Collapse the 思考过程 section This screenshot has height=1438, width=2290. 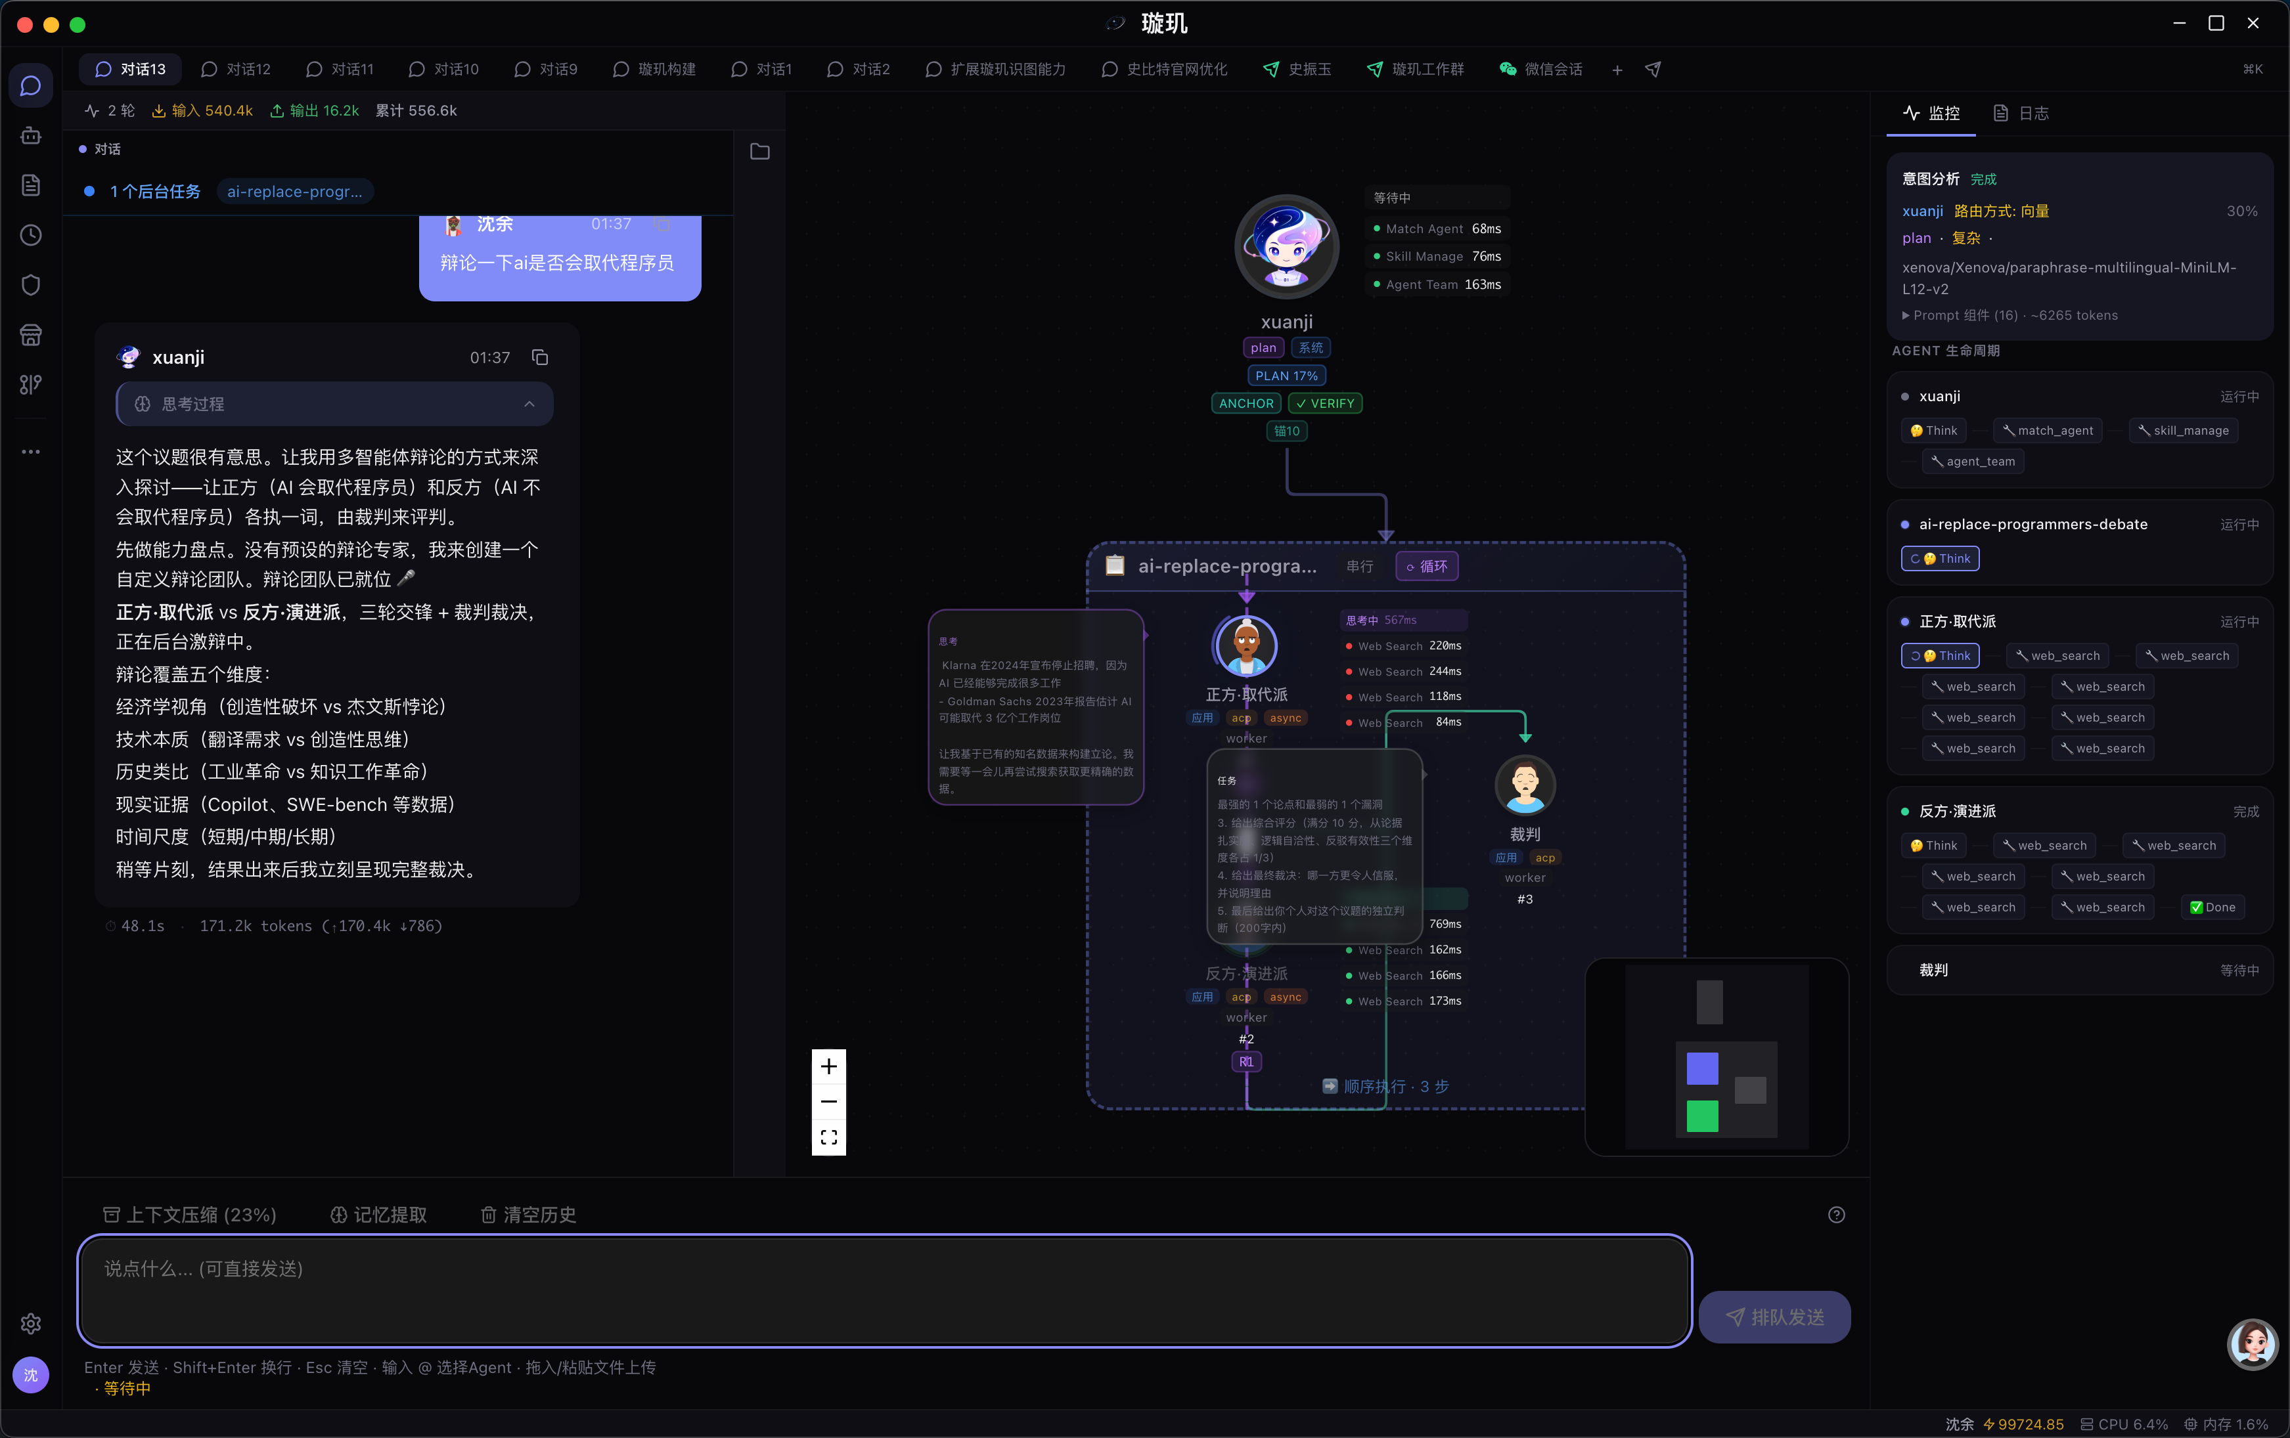pos(335,404)
